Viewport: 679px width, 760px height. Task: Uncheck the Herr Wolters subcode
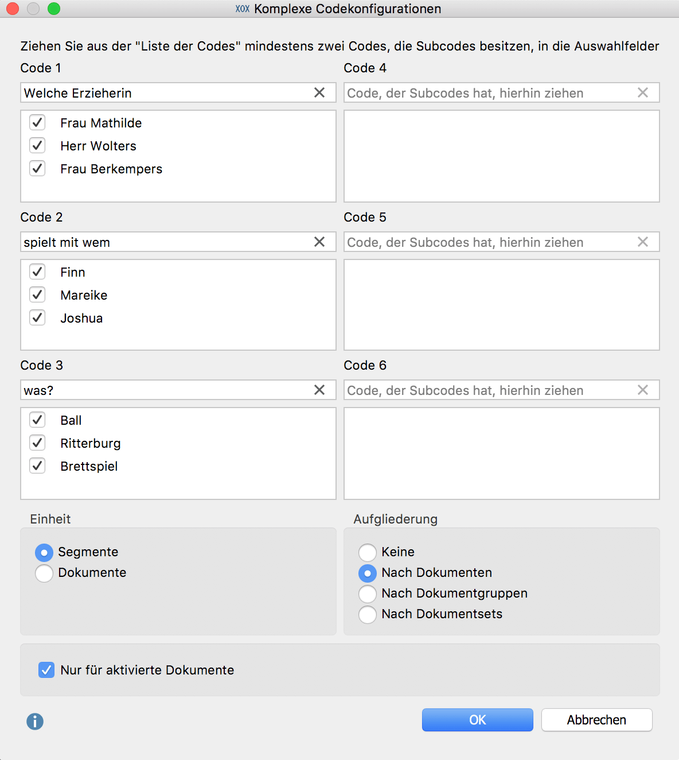click(38, 145)
